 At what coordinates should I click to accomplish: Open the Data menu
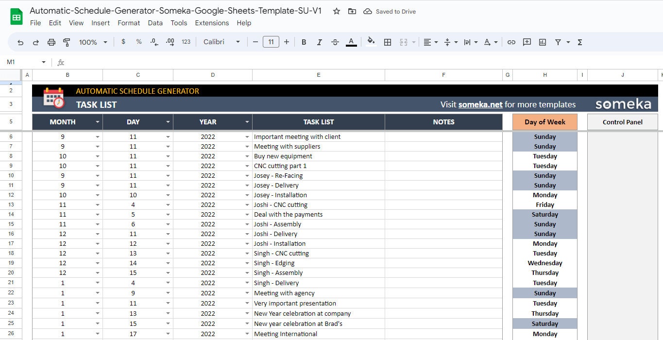coord(155,23)
